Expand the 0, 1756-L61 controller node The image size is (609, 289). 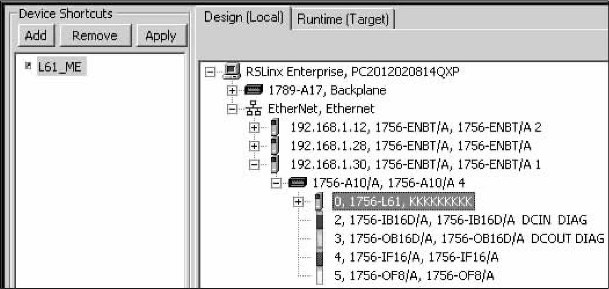point(298,202)
